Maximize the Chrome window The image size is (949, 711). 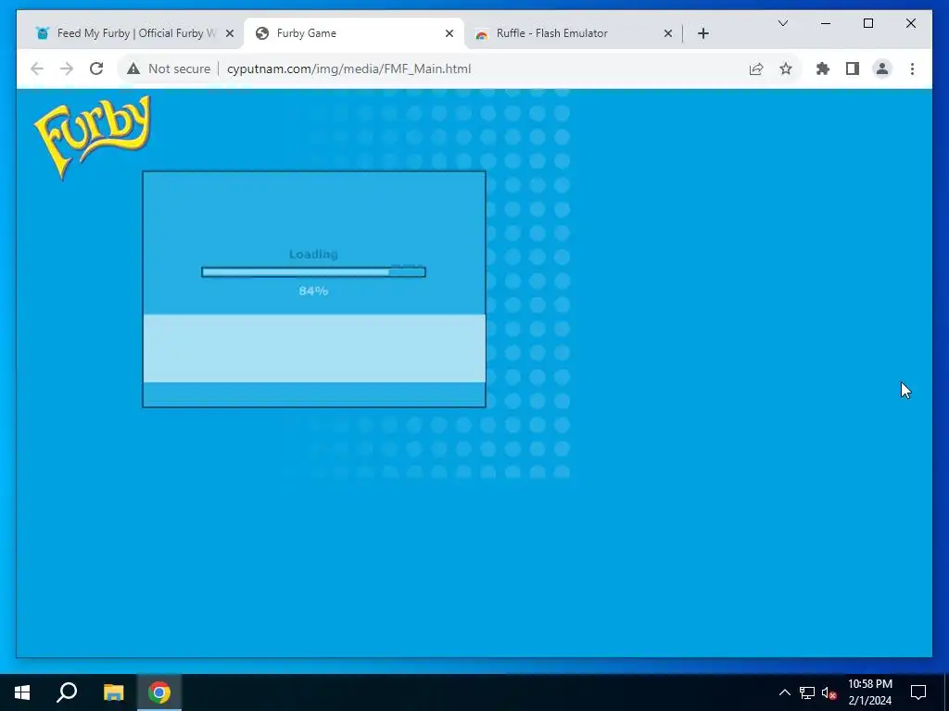click(867, 23)
